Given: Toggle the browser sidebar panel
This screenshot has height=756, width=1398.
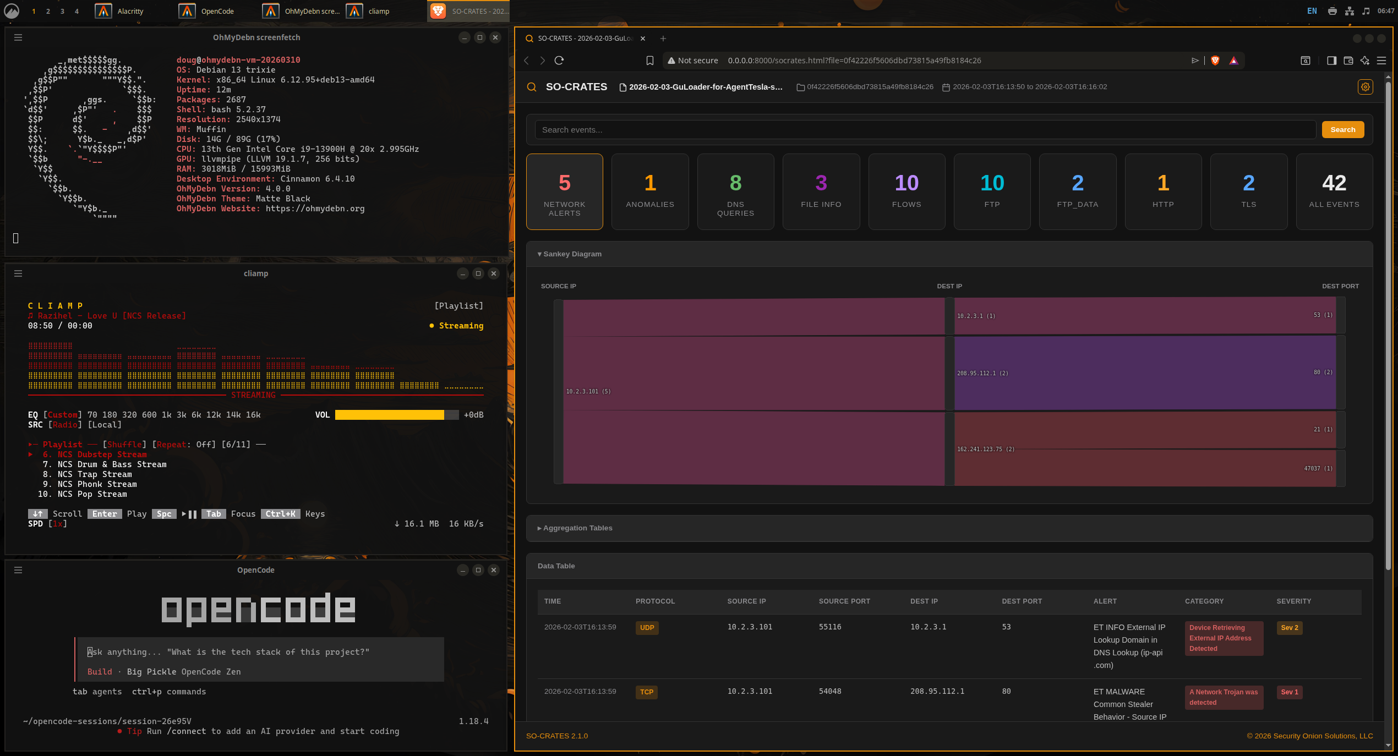Looking at the screenshot, I should [1331, 61].
